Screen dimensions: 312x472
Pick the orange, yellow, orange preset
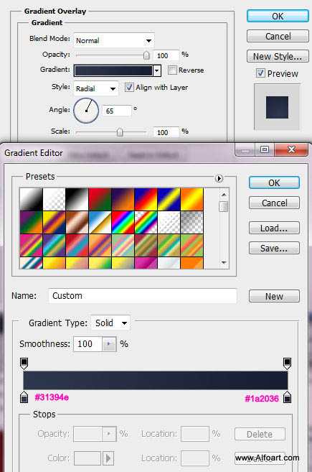coord(192,199)
